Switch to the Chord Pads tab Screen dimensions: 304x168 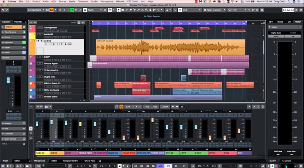click(x=90, y=161)
